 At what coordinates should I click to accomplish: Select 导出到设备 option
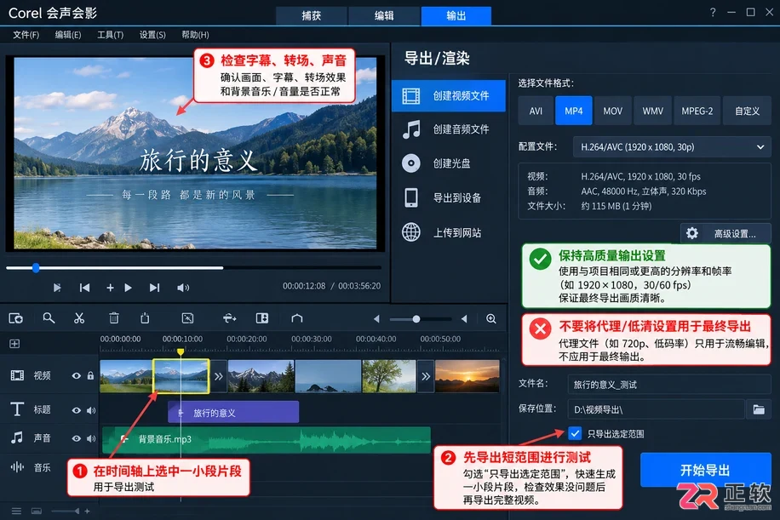click(449, 197)
